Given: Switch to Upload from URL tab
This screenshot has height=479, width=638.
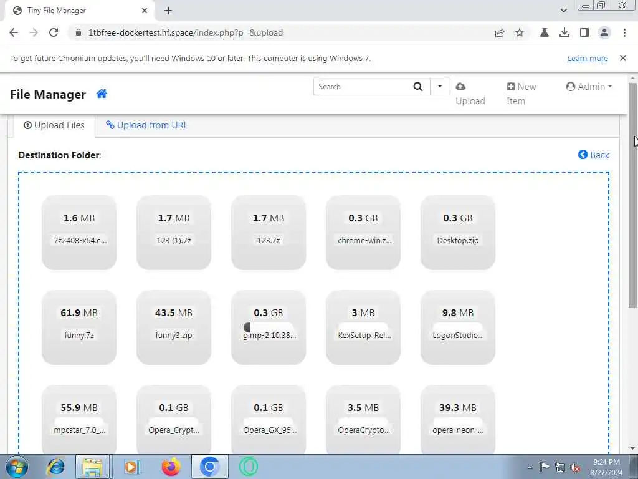Looking at the screenshot, I should point(146,125).
